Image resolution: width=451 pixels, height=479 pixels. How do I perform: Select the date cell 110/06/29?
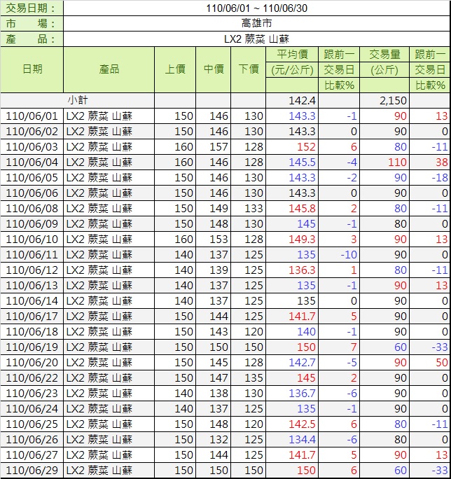[x=32, y=471]
